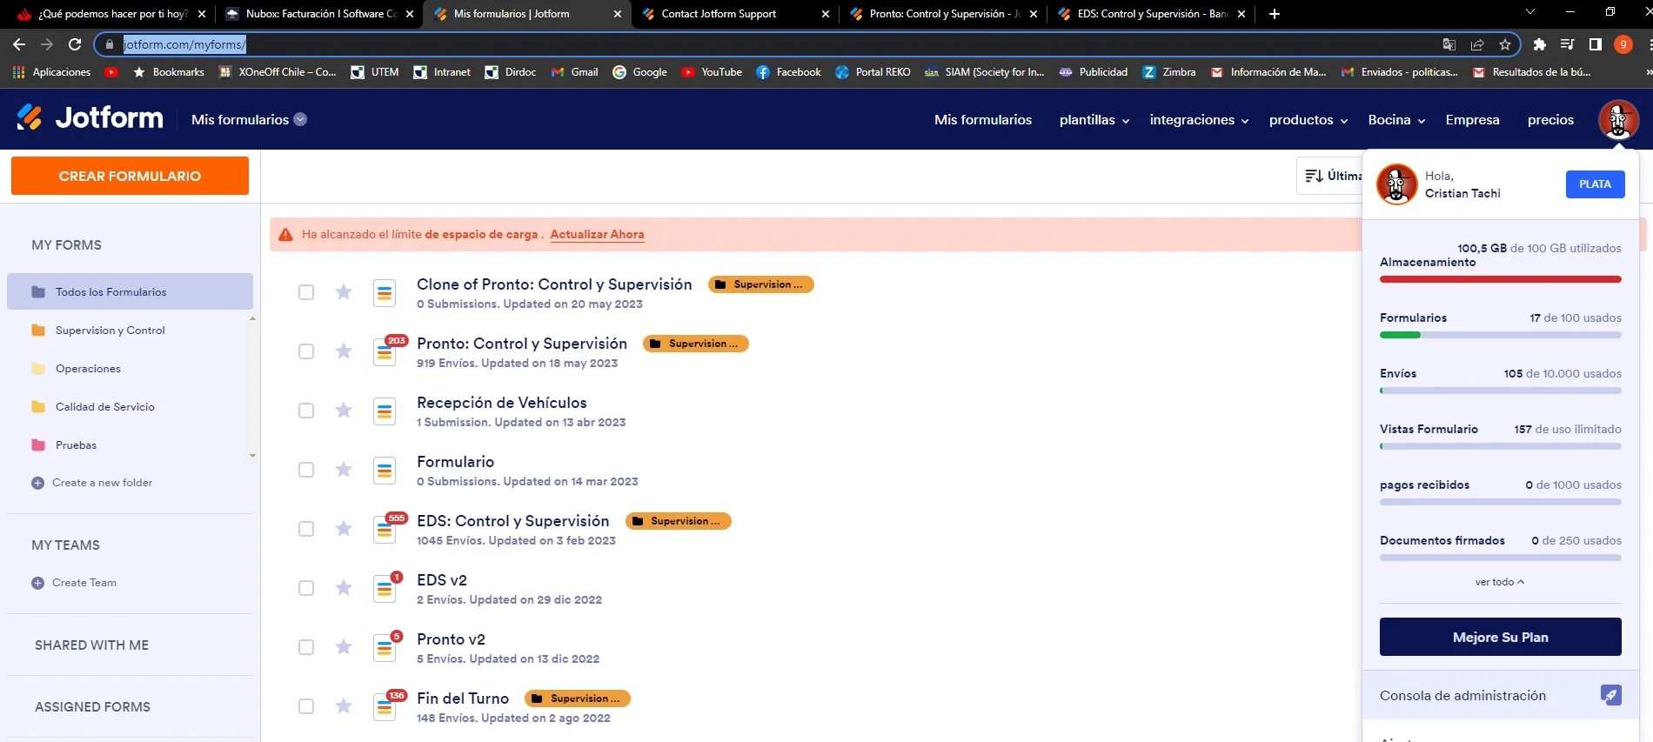This screenshot has height=742, width=1653.
Task: Click the share page icon in address bar
Action: (x=1477, y=44)
